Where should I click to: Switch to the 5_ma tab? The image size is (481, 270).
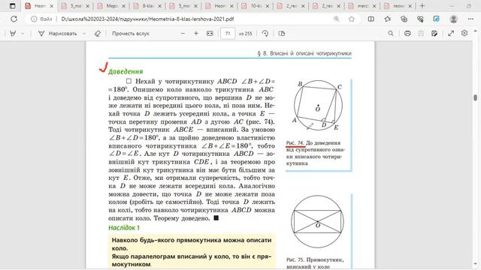(75, 6)
